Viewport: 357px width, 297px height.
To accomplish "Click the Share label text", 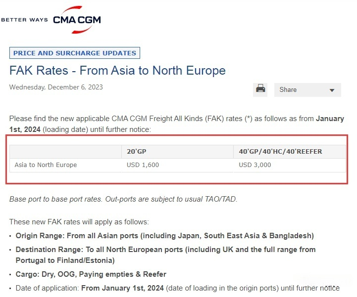I will click(x=288, y=89).
